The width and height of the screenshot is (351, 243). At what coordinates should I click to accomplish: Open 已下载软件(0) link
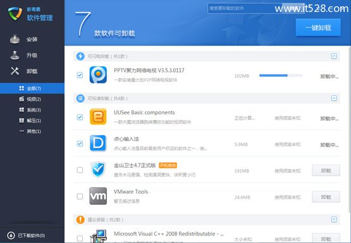[x=32, y=235]
